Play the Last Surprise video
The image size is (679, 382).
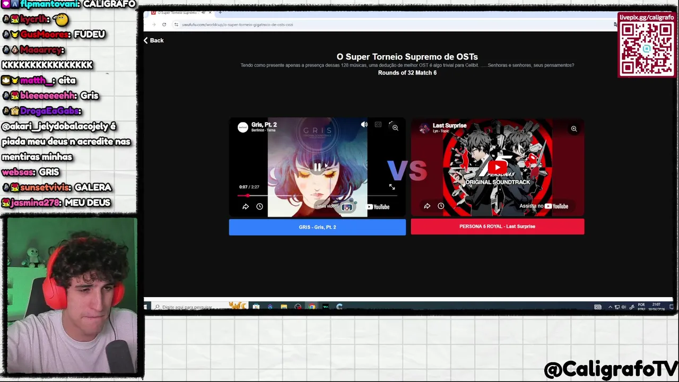(x=497, y=168)
